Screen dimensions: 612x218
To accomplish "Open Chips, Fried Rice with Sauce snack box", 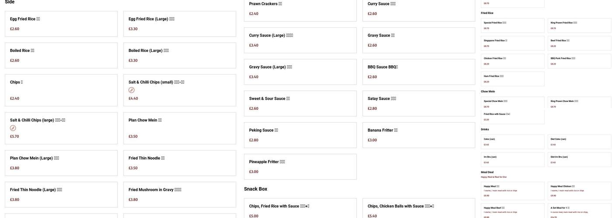I will coord(300,209).
